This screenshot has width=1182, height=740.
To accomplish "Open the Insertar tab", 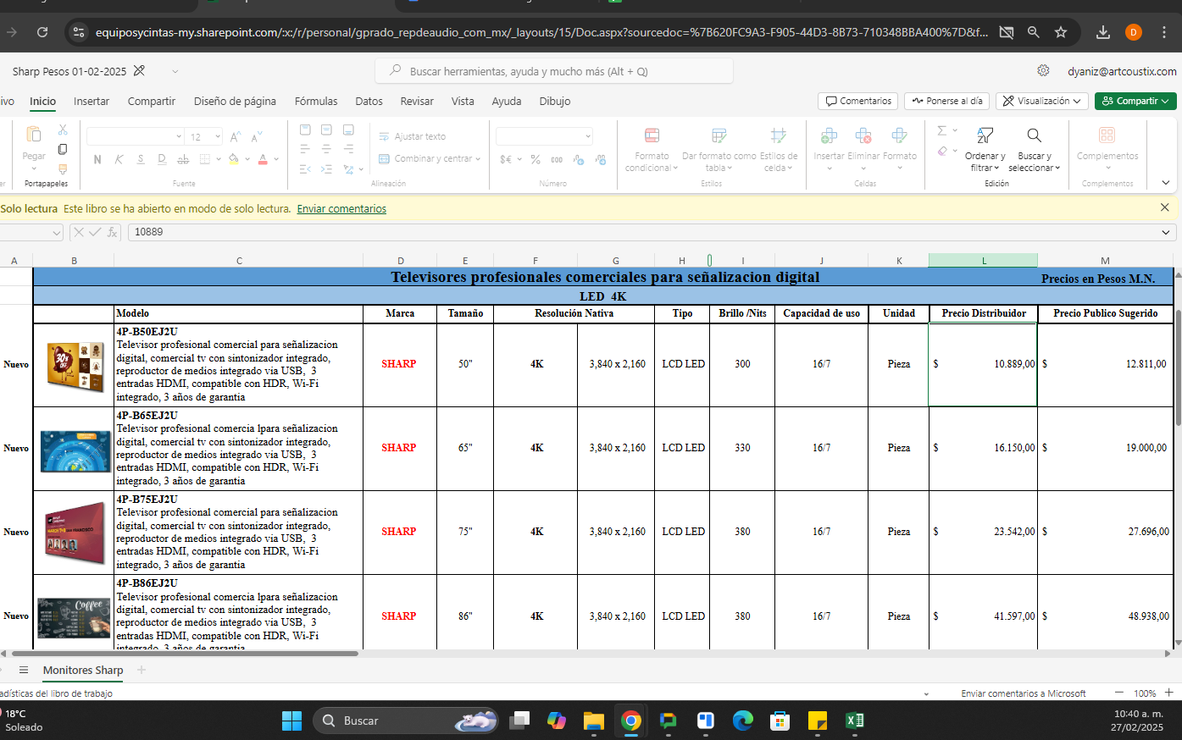I will [x=92, y=101].
